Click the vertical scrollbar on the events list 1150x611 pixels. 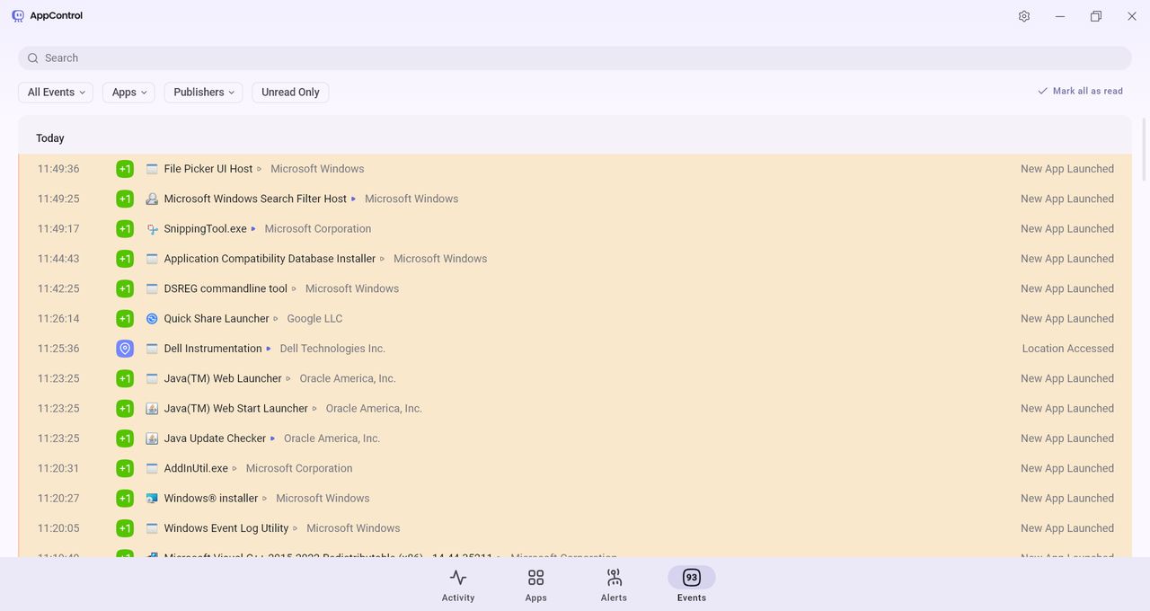tap(1144, 148)
